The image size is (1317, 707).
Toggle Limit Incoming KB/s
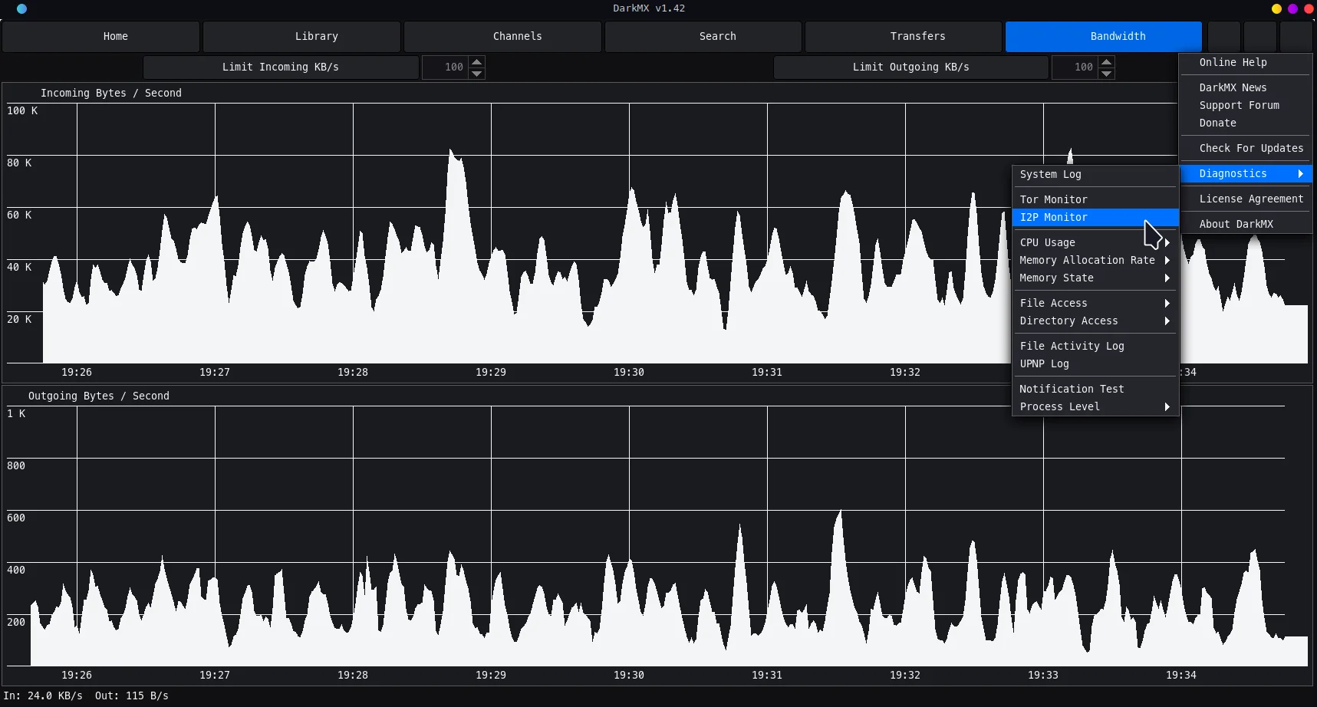(281, 67)
